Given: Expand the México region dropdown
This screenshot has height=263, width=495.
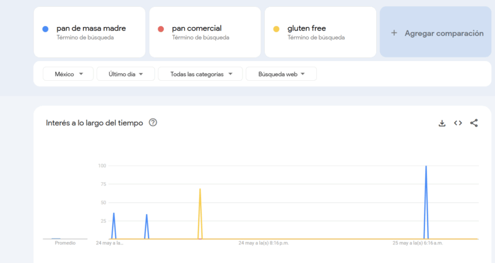Looking at the screenshot, I should [67, 74].
